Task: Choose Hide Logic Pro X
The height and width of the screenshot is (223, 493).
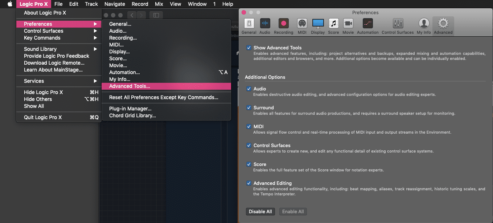Action: point(59,92)
